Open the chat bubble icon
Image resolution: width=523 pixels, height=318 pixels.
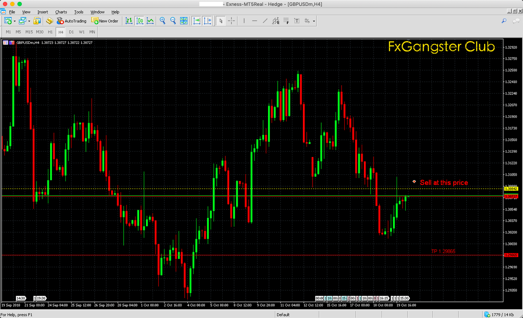[x=516, y=20]
